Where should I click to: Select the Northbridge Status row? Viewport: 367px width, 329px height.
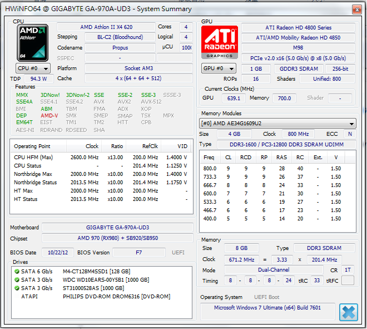click(x=101, y=183)
